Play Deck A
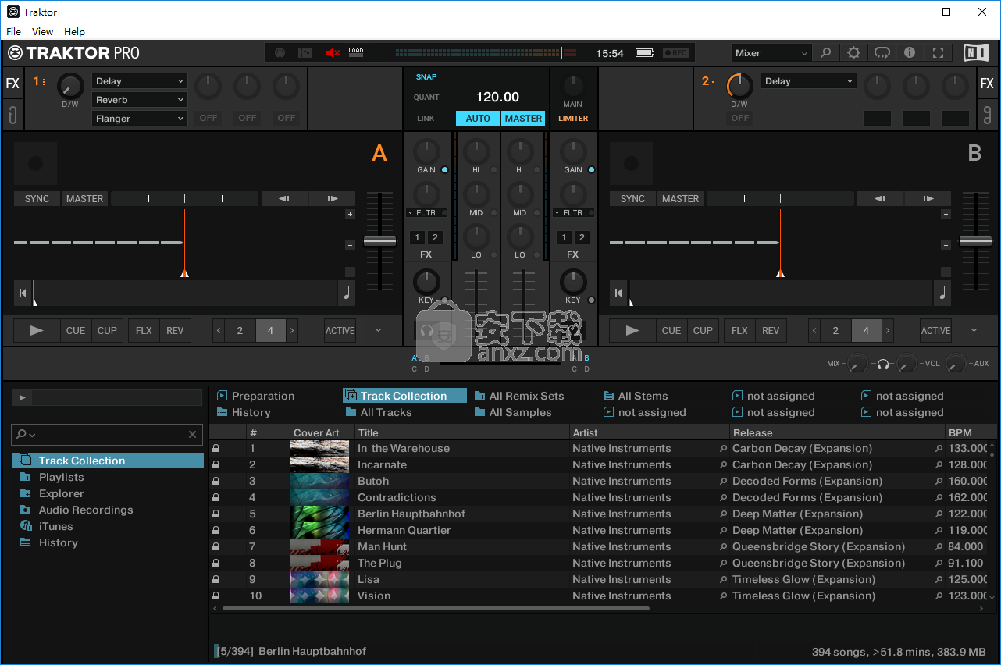1001x665 pixels. (37, 331)
